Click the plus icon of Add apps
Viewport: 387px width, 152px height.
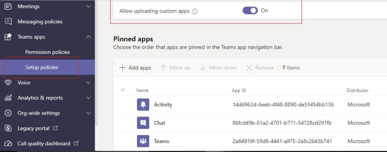click(x=122, y=68)
